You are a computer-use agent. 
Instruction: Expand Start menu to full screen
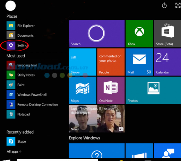[x=178, y=5]
